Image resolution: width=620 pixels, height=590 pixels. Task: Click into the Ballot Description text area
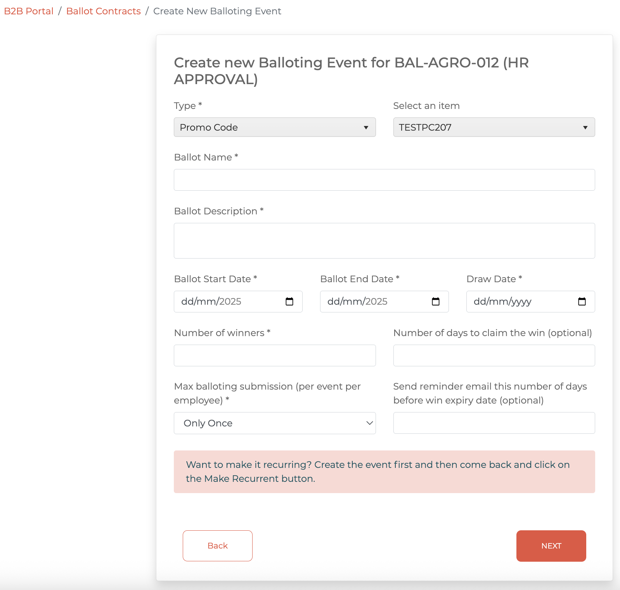[384, 241]
